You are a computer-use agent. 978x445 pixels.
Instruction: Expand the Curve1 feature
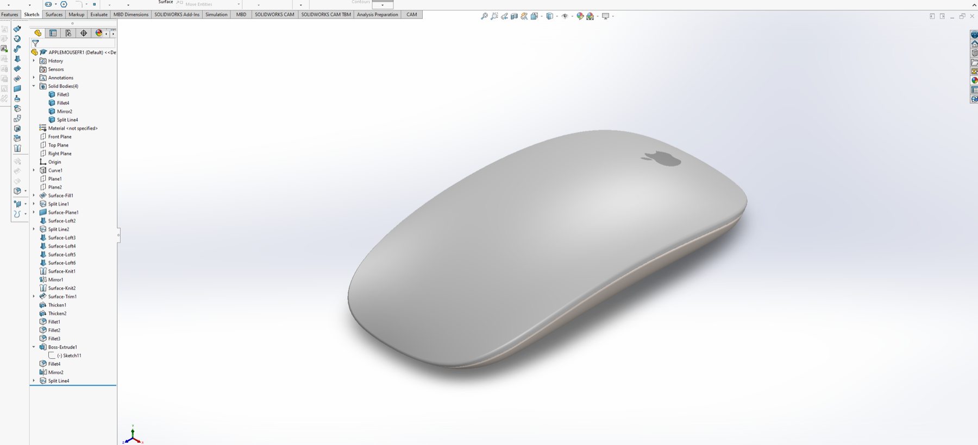(x=34, y=170)
